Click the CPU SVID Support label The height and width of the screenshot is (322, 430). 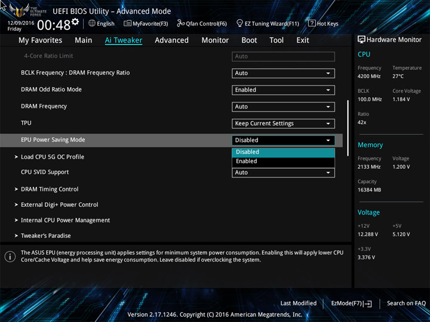pos(45,172)
